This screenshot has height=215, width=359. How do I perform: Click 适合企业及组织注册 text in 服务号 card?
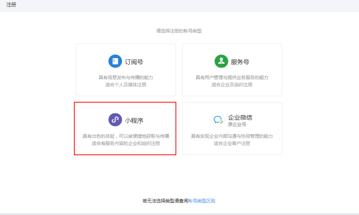pos(232,85)
